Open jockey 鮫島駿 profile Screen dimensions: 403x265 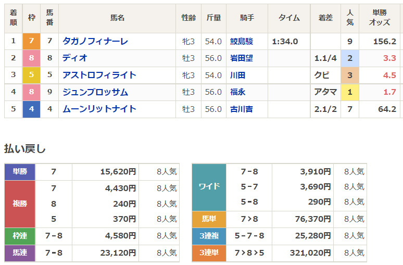point(242,41)
